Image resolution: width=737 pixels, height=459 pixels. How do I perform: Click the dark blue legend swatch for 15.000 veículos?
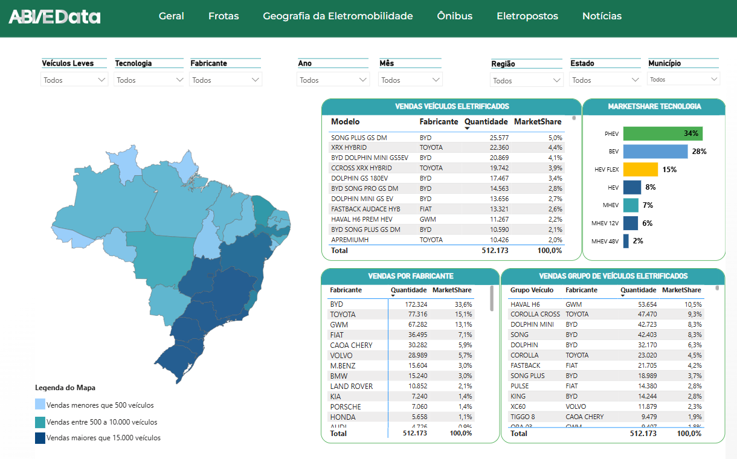point(40,438)
